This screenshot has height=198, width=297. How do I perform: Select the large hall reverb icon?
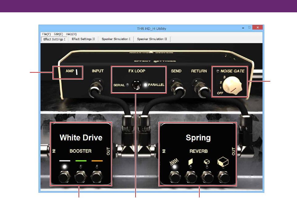point(223,161)
